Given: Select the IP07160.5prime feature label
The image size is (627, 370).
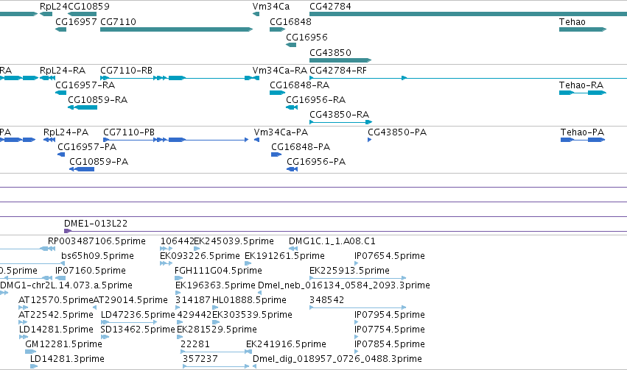Looking at the screenshot, I should pyautogui.click(x=91, y=271).
